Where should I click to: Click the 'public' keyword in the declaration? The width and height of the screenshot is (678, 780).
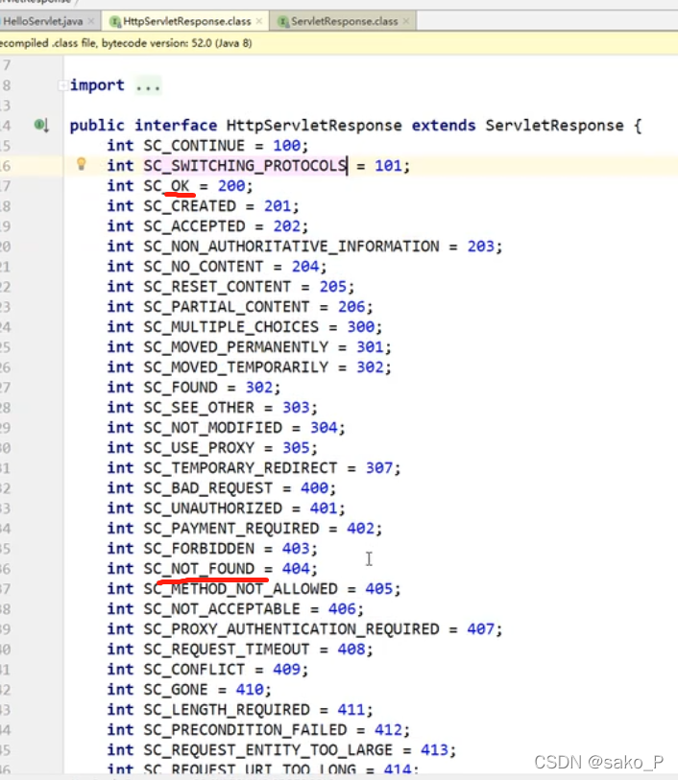tap(97, 126)
